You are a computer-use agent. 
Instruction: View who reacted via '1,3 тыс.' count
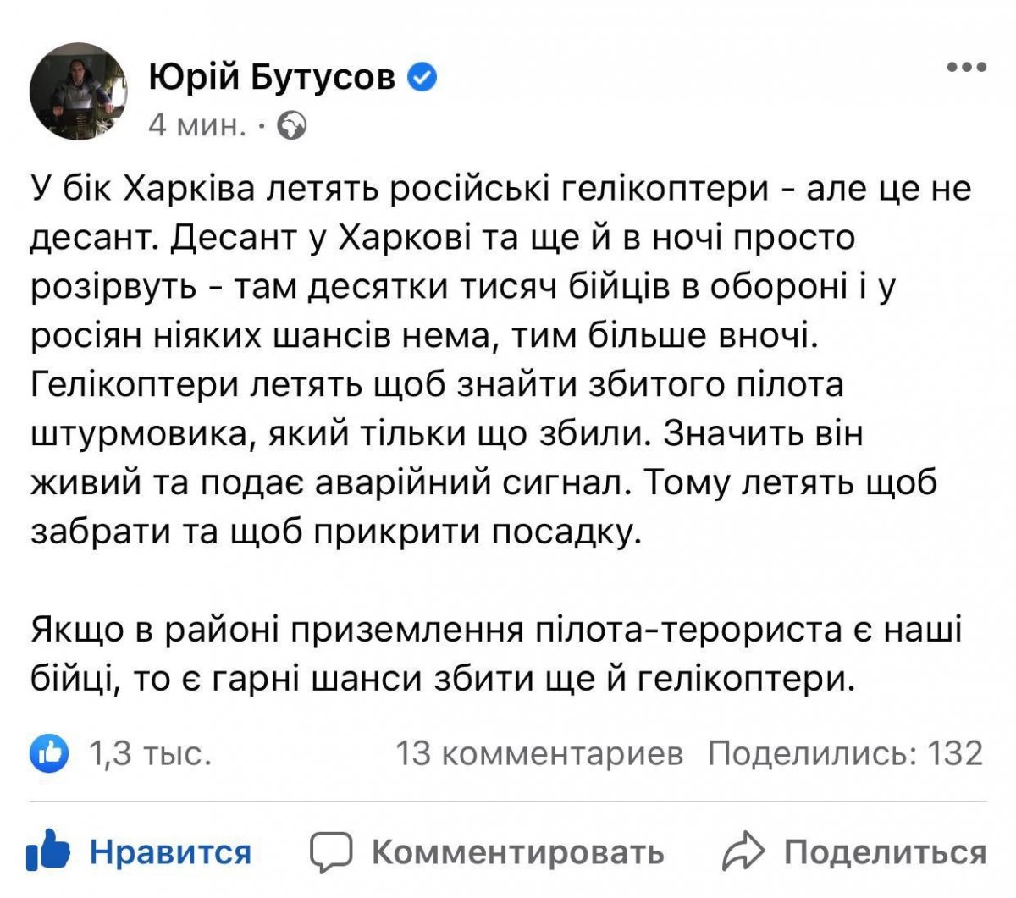coord(149,752)
